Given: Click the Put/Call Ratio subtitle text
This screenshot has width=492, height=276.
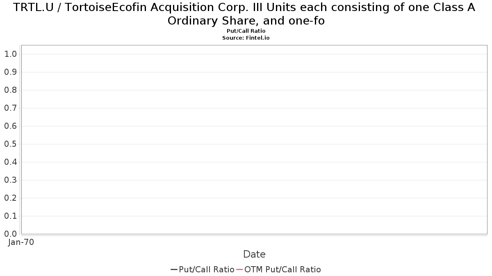Looking at the screenshot, I should [246, 31].
